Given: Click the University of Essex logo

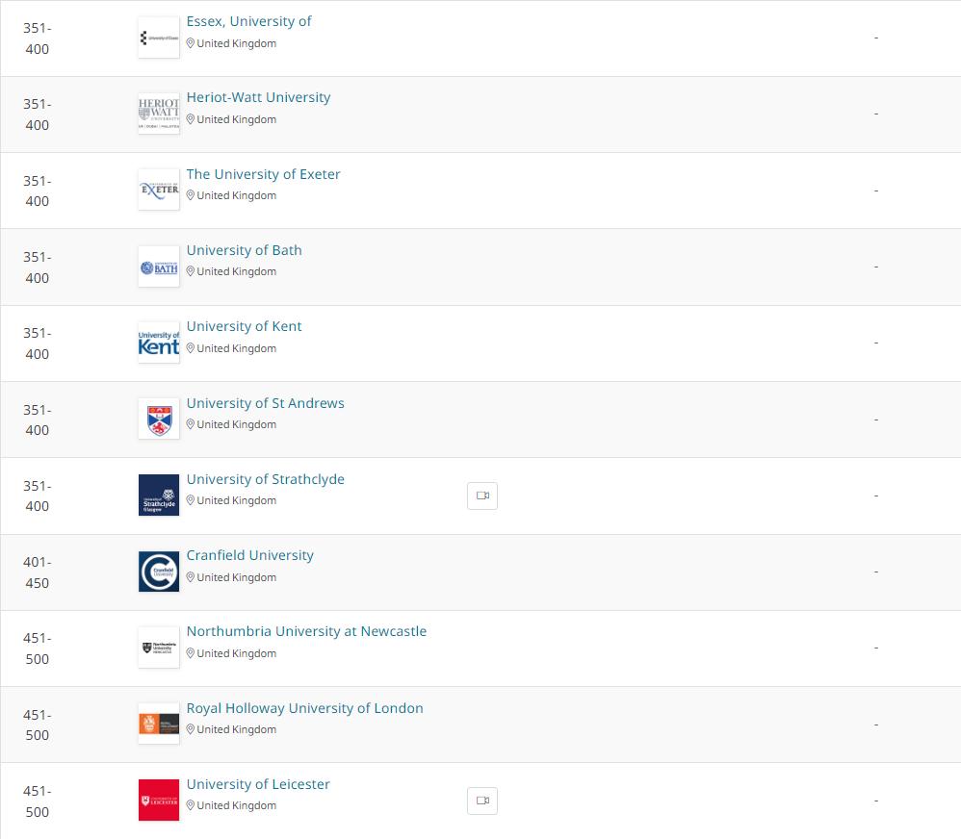Looking at the screenshot, I should (159, 38).
